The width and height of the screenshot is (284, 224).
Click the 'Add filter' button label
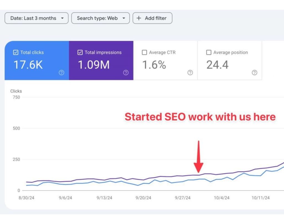coord(156,18)
